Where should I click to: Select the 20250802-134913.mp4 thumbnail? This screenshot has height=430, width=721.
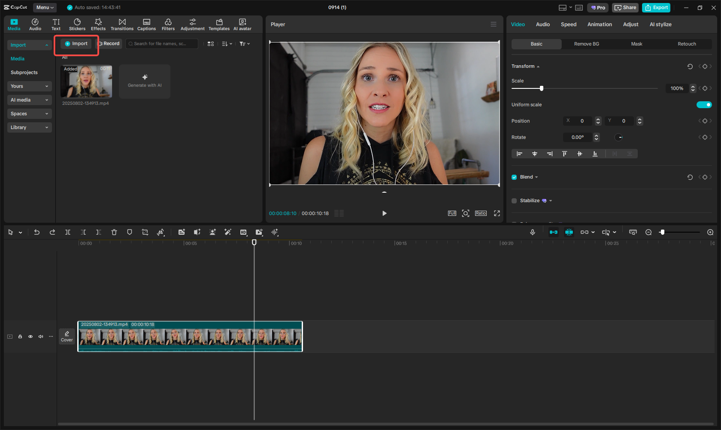[86, 82]
